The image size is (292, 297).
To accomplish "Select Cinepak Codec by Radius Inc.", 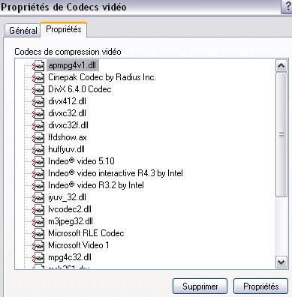I will [x=102, y=77].
